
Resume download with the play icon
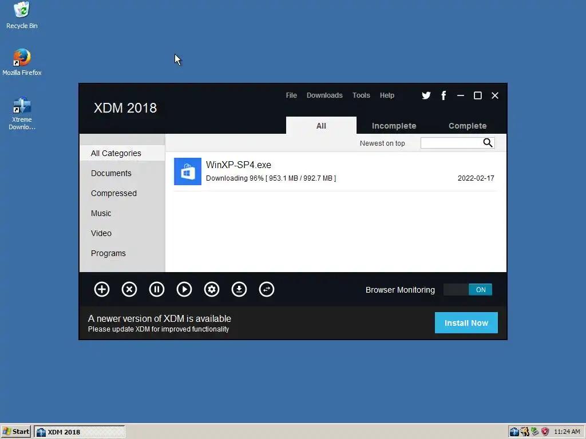[184, 289]
